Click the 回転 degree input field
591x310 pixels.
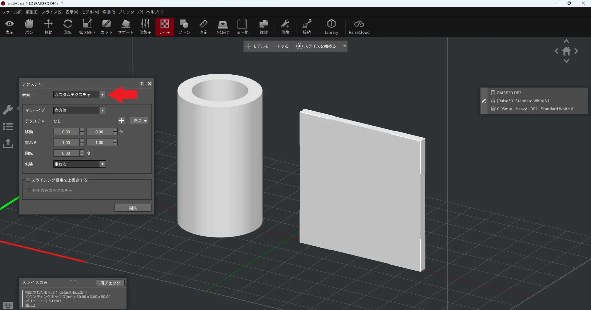(66, 153)
